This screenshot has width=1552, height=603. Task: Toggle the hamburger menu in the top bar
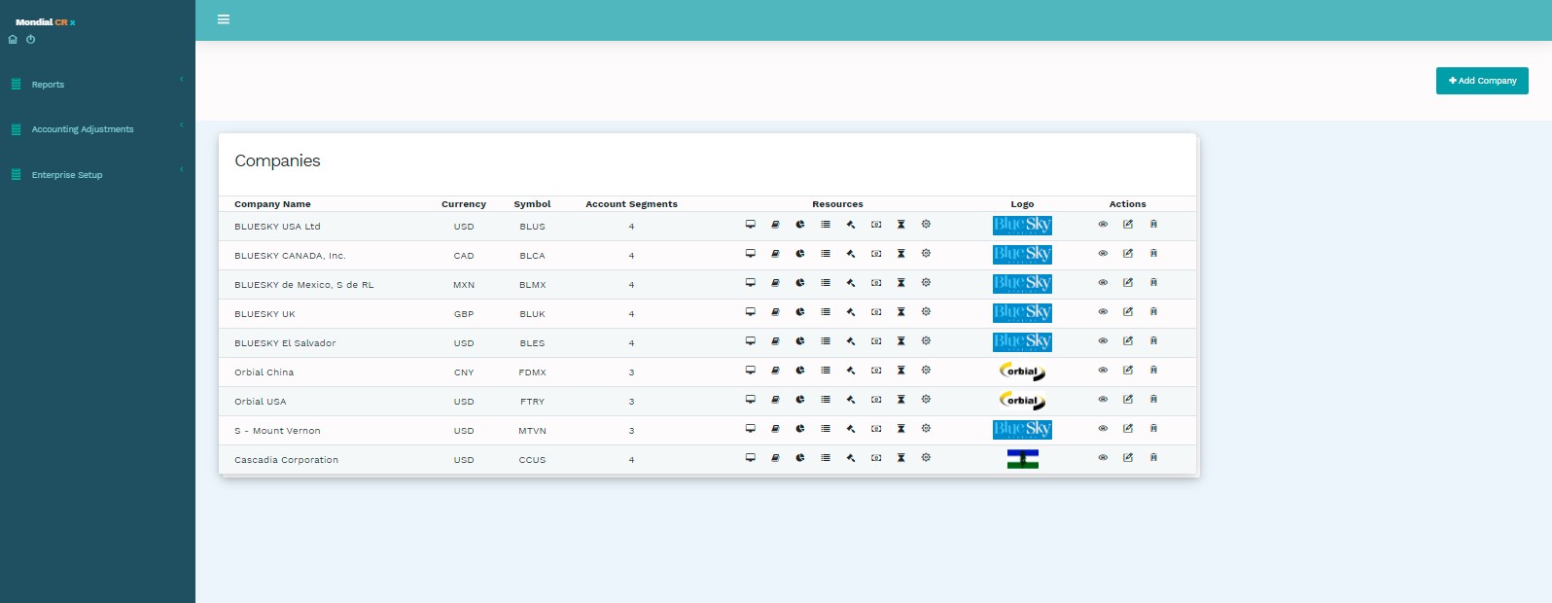point(224,19)
